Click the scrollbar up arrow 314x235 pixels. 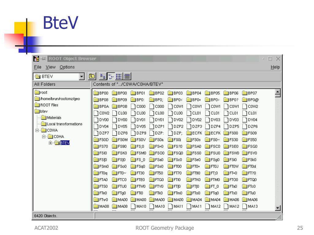pos(278,92)
